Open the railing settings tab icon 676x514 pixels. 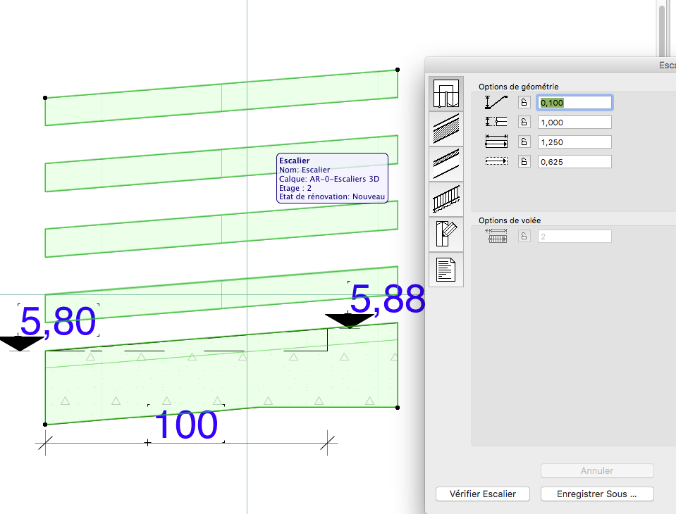pyautogui.click(x=446, y=199)
